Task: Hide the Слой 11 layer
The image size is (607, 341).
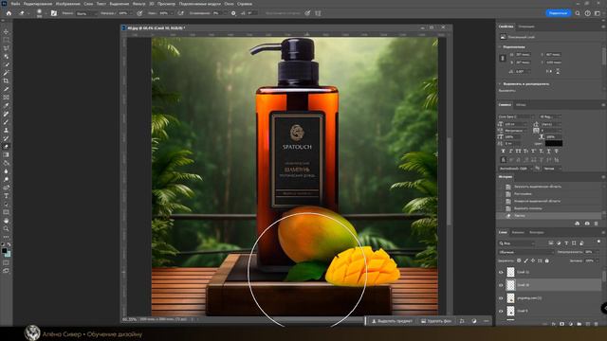Action: pos(501,272)
